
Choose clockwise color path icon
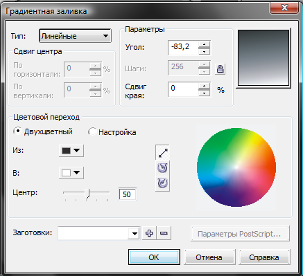point(163,183)
